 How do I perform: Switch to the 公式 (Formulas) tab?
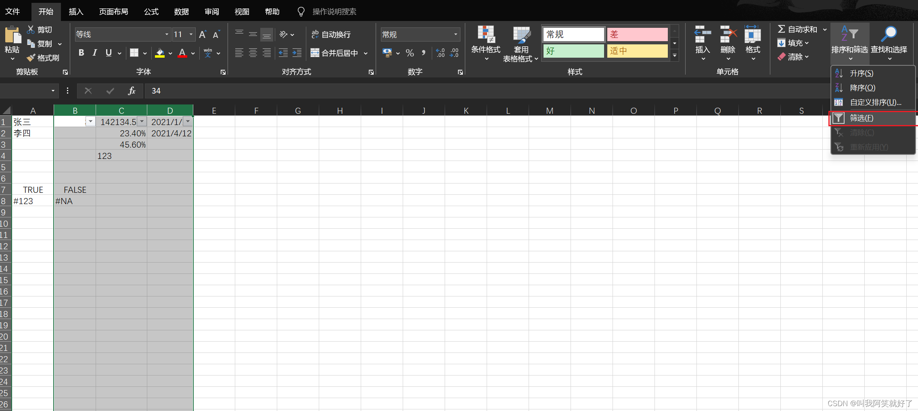(x=151, y=11)
